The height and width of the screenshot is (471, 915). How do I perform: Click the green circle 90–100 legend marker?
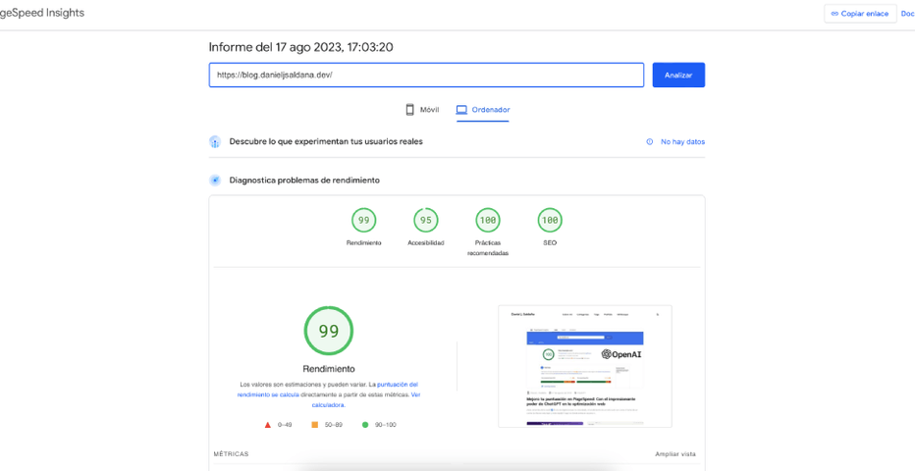pyautogui.click(x=365, y=425)
